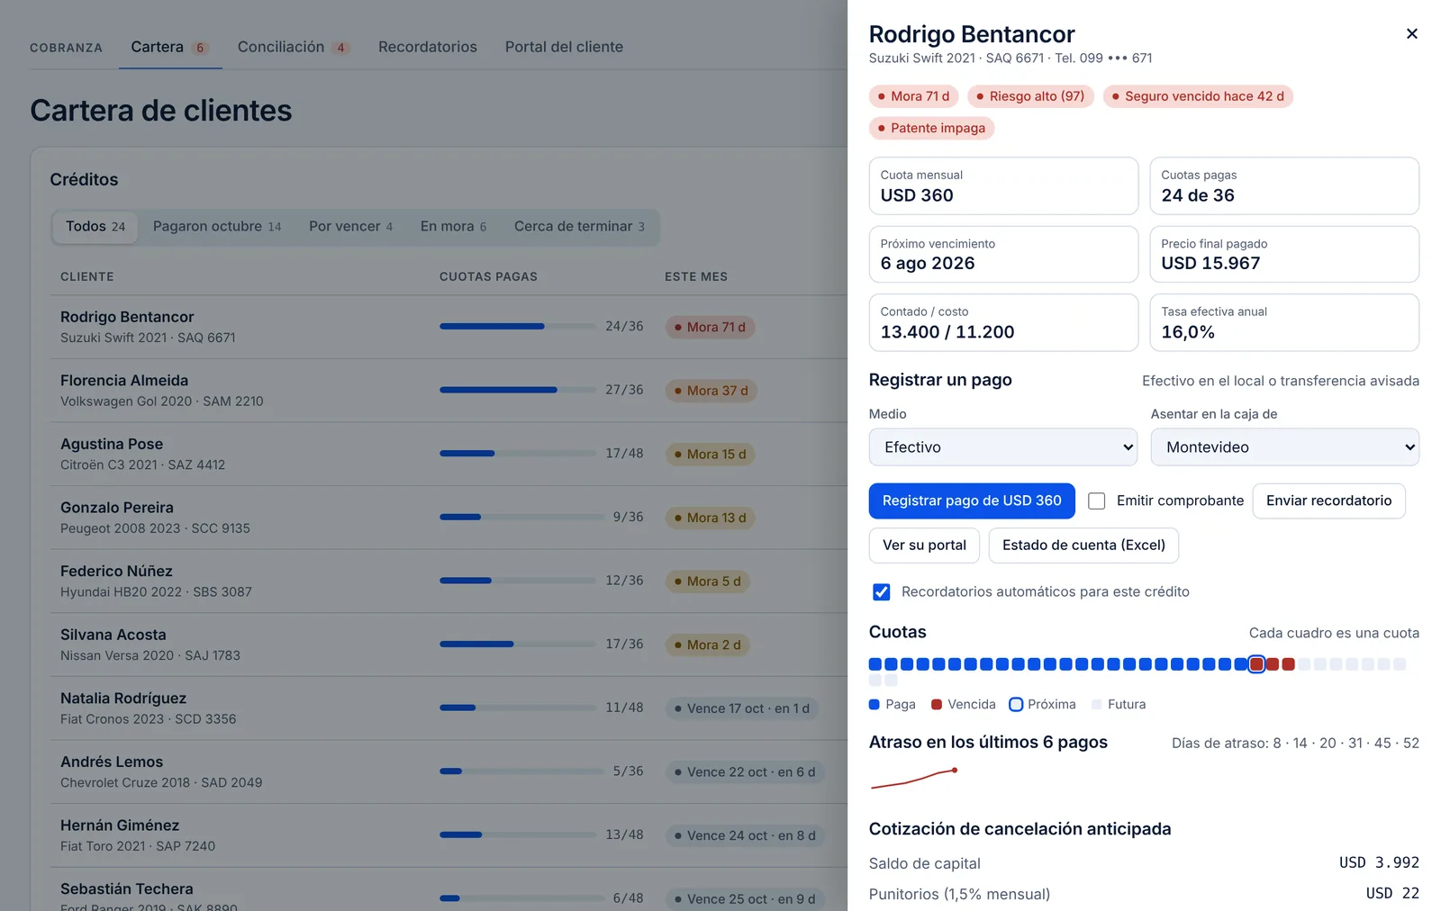Switch to the Cartera tab
This screenshot has width=1441, height=911.
(x=170, y=47)
